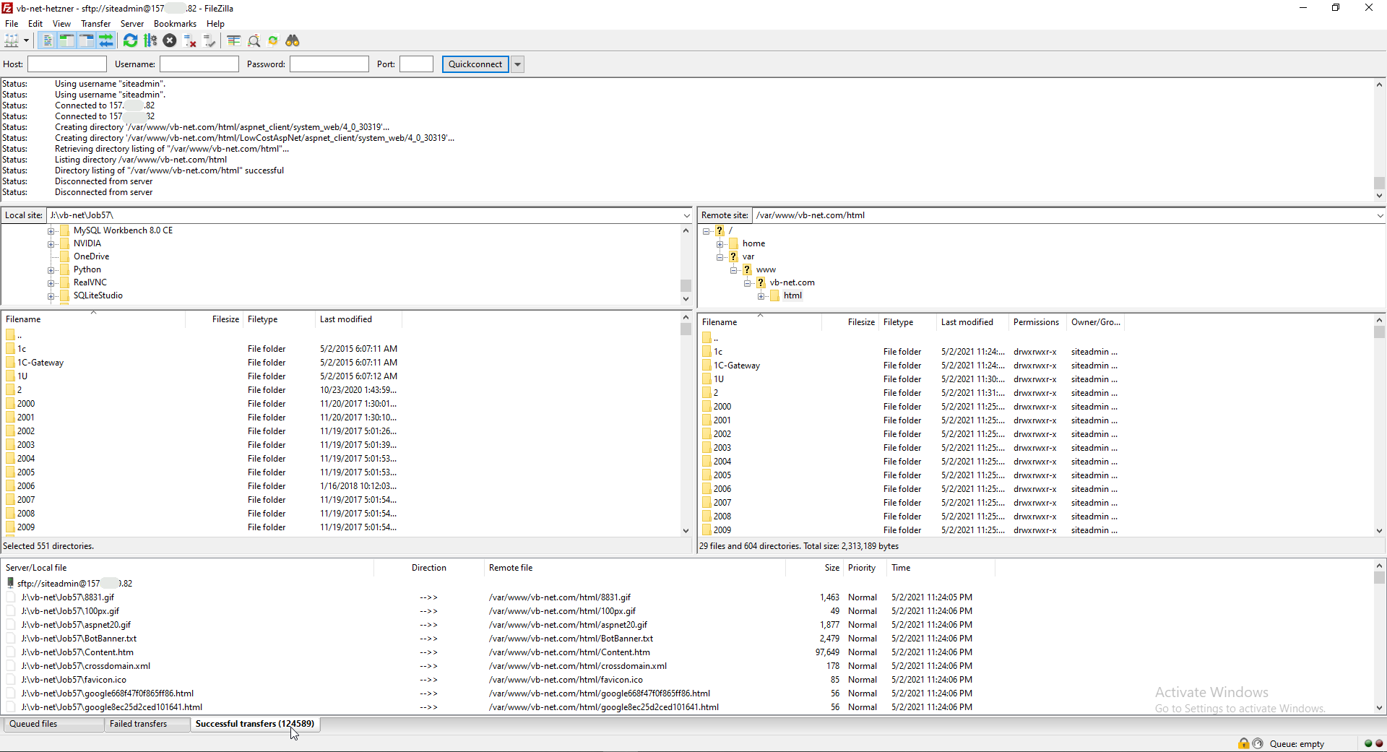Screen dimensions: 1387x752
Task: Click the server icon beside the sftp://siteadmin queue entry
Action: tap(10, 583)
